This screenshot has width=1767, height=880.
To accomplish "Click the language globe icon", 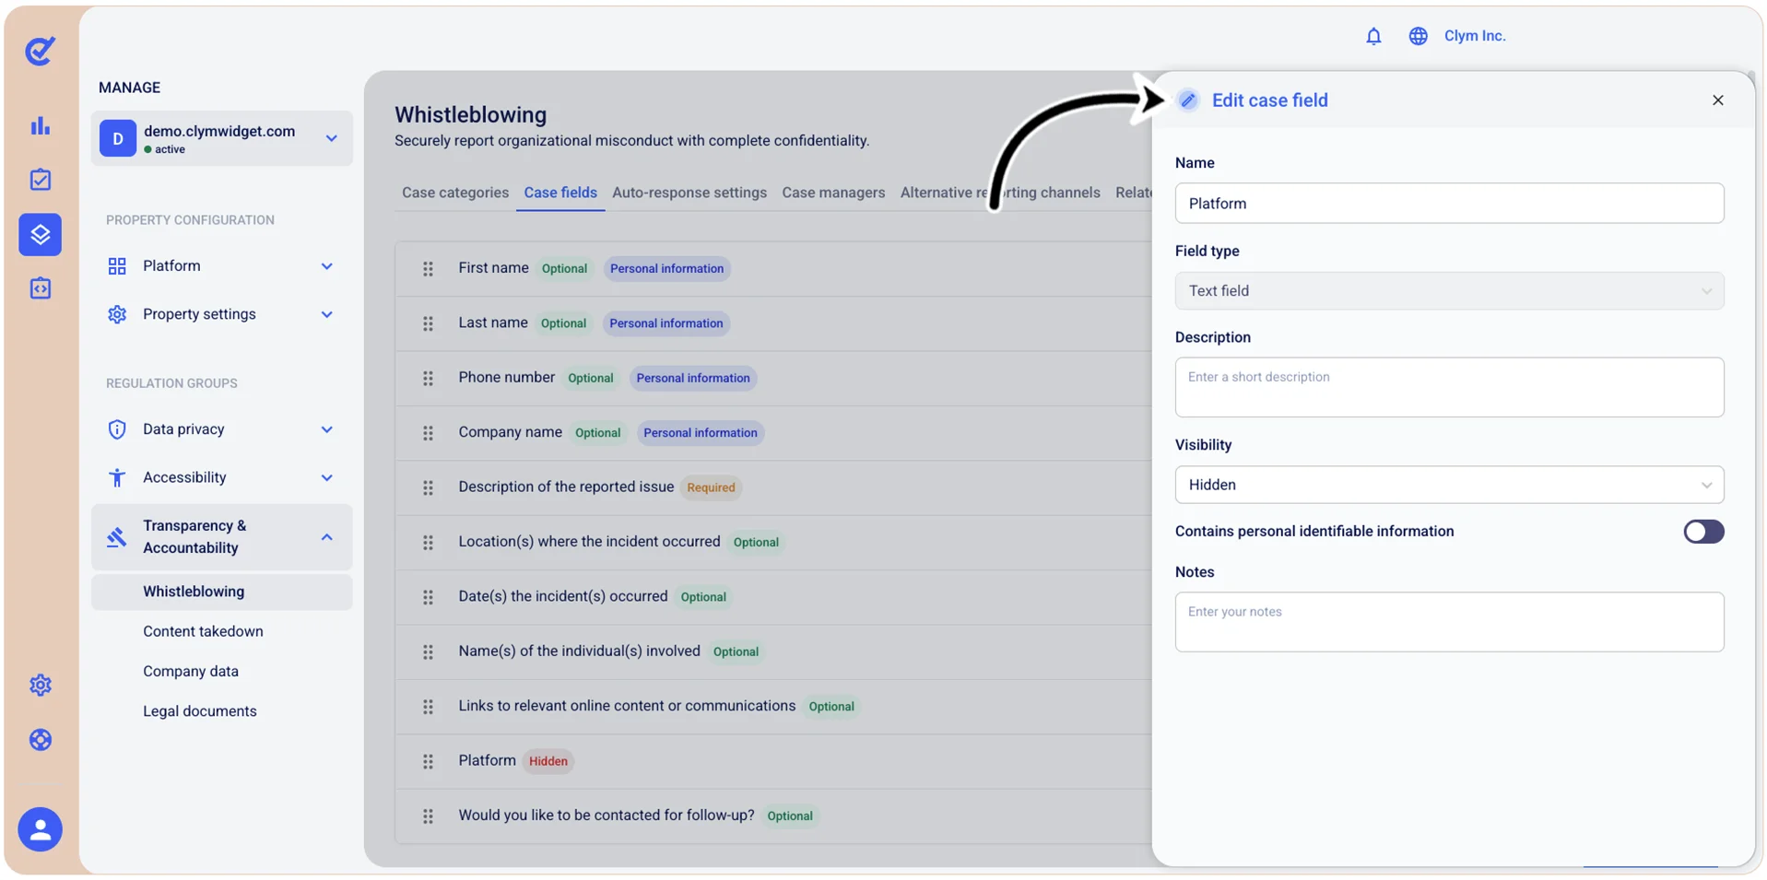I will tap(1418, 36).
